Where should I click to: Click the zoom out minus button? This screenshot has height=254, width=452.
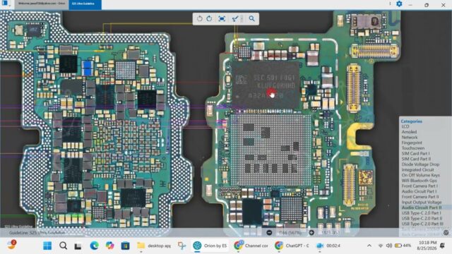tap(269, 232)
